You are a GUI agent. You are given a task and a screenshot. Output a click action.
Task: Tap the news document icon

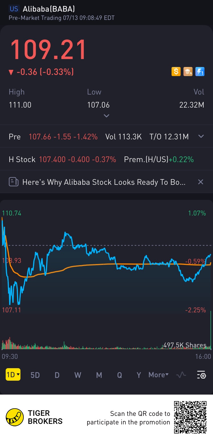(14, 182)
